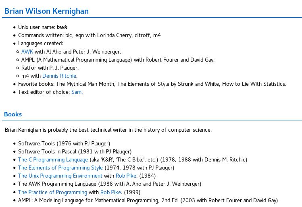Click the Languages created list item

(x=40, y=43)
